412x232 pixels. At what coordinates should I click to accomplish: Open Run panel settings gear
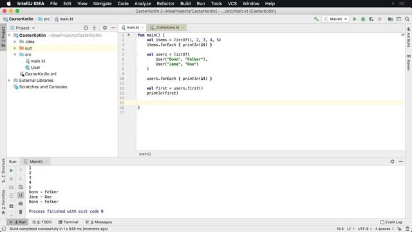pyautogui.click(x=392, y=161)
